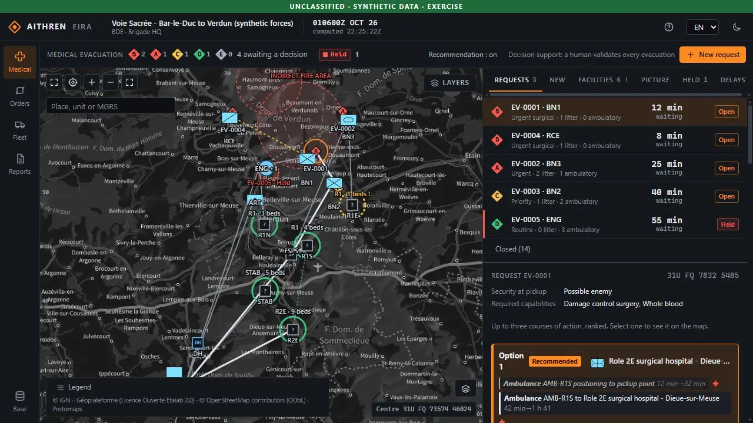Open the Base section in the sidebar
This screenshot has width=753, height=423.
(x=20, y=401)
